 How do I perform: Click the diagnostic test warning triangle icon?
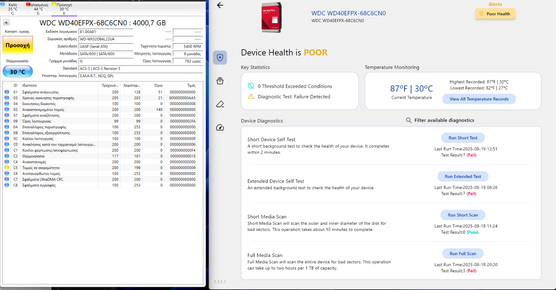[251, 96]
